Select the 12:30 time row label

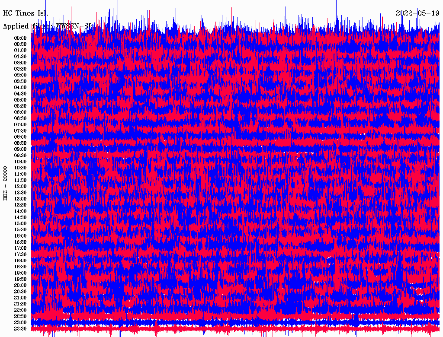(x=20, y=193)
